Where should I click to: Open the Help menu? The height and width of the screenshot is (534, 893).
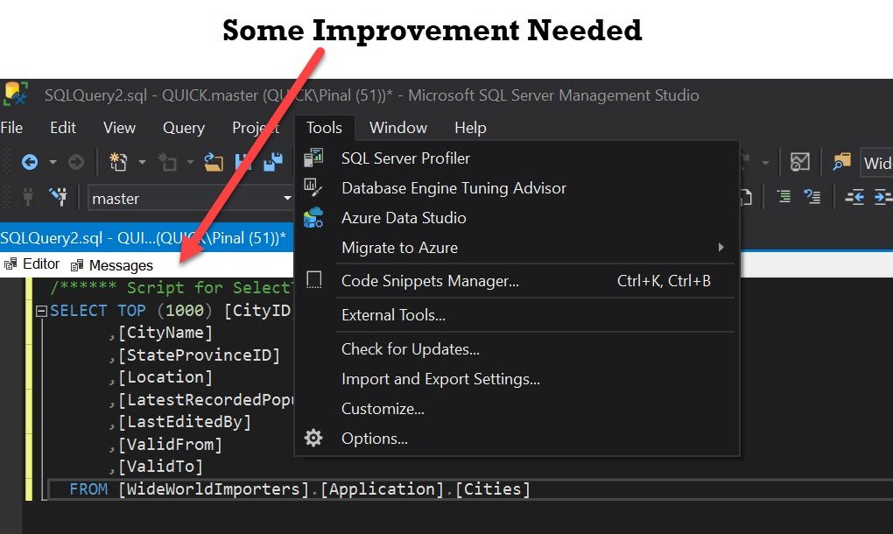pyautogui.click(x=470, y=128)
